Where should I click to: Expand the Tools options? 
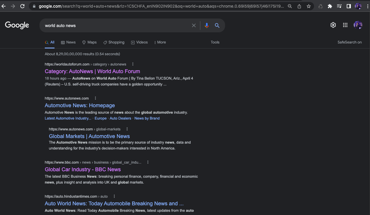215,42
